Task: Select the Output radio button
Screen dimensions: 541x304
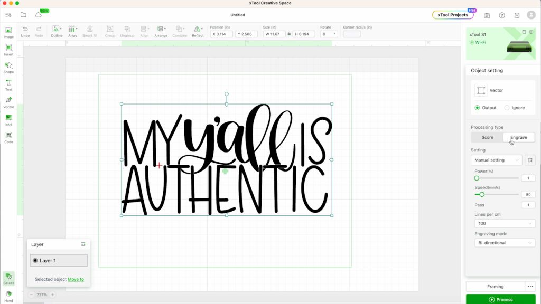Action: (478, 108)
